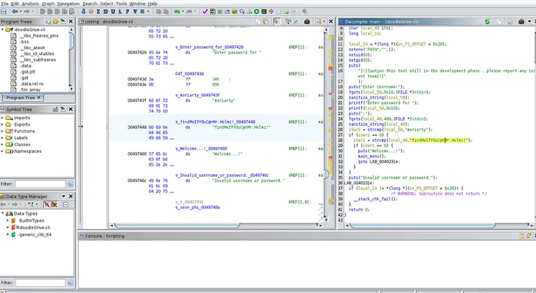Toggle the purple checkmark icon in the toolbar
Screen dimensions: 536x293
click(205, 12)
